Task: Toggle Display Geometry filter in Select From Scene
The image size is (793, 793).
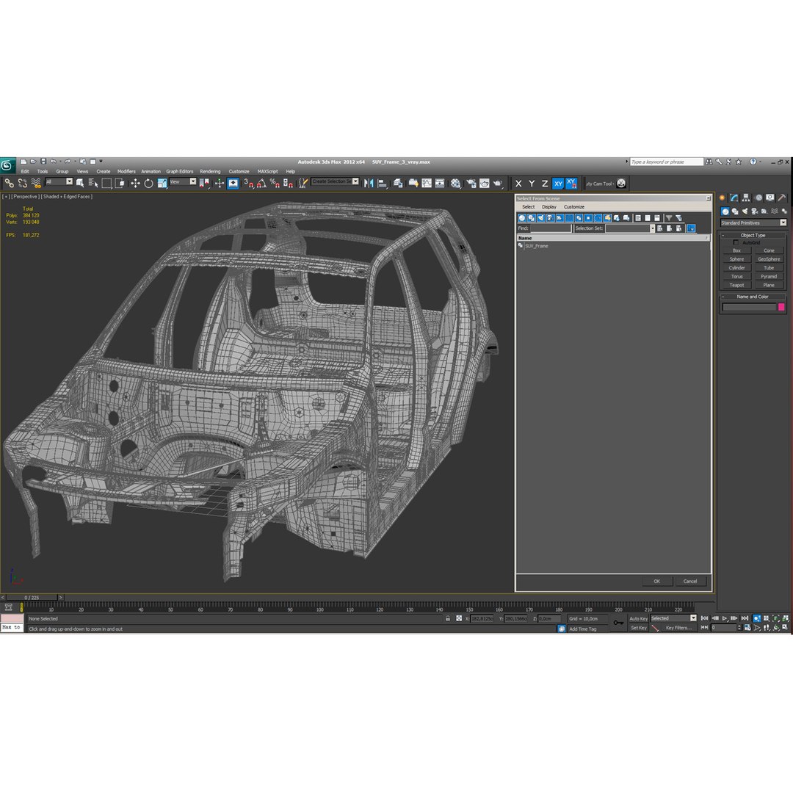Action: [522, 218]
